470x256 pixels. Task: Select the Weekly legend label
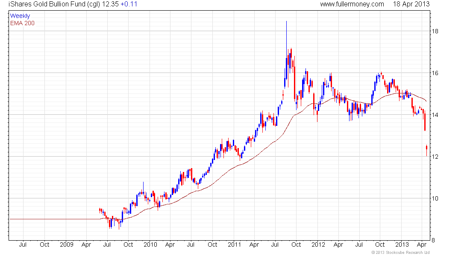[20, 16]
